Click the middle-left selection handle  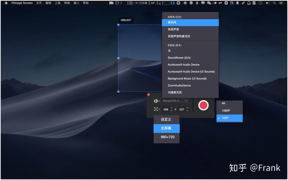click(118, 58)
